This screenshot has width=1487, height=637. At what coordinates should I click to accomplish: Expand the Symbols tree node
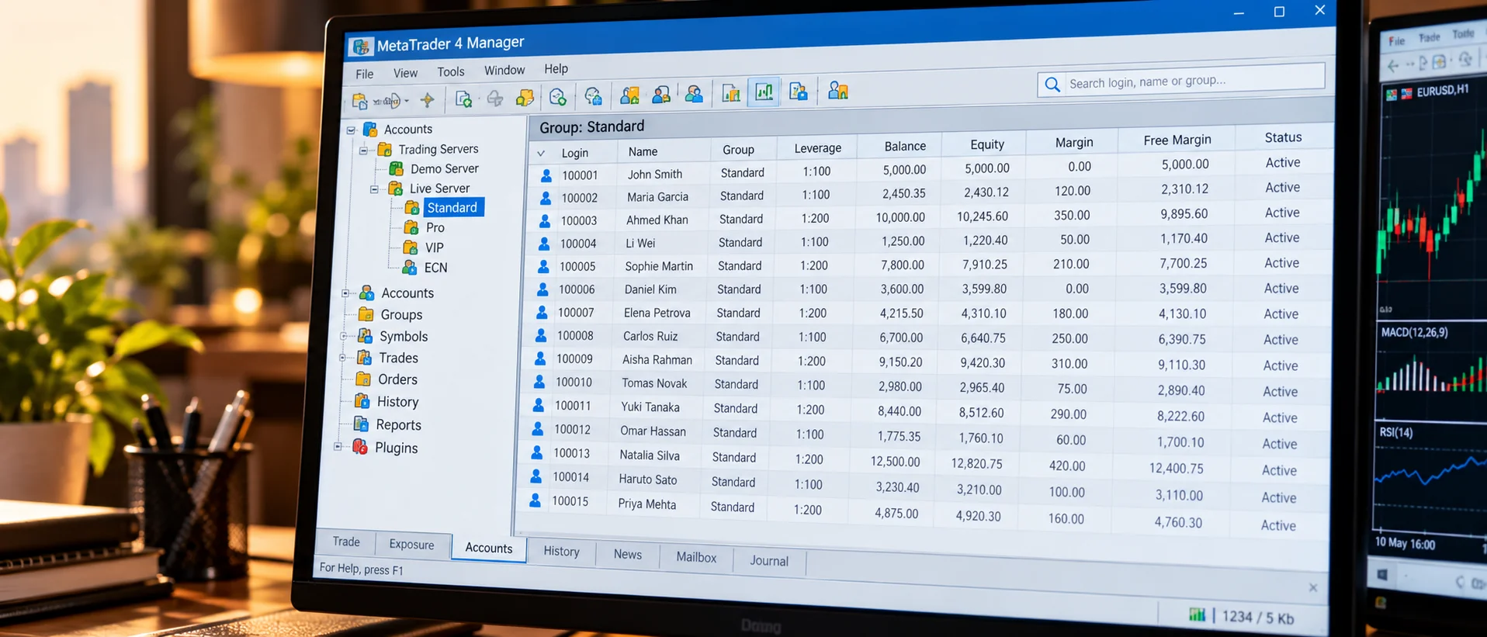click(344, 337)
